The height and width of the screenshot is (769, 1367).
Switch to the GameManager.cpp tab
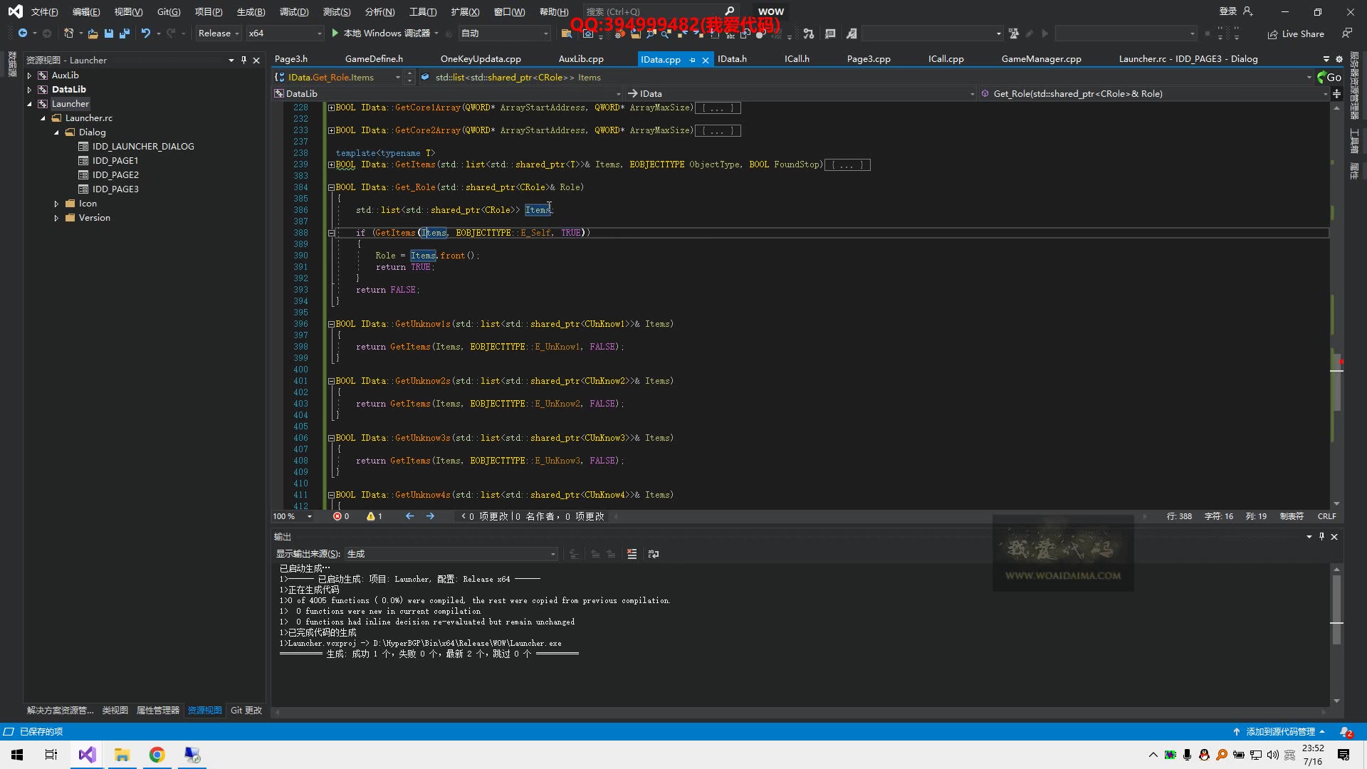pos(1041,59)
